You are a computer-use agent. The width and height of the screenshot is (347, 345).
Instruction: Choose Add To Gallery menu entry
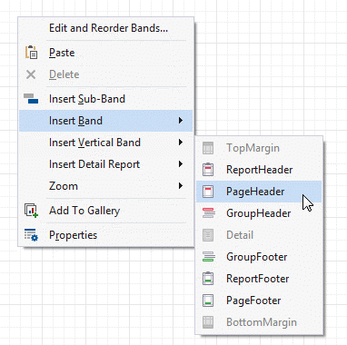point(105,211)
